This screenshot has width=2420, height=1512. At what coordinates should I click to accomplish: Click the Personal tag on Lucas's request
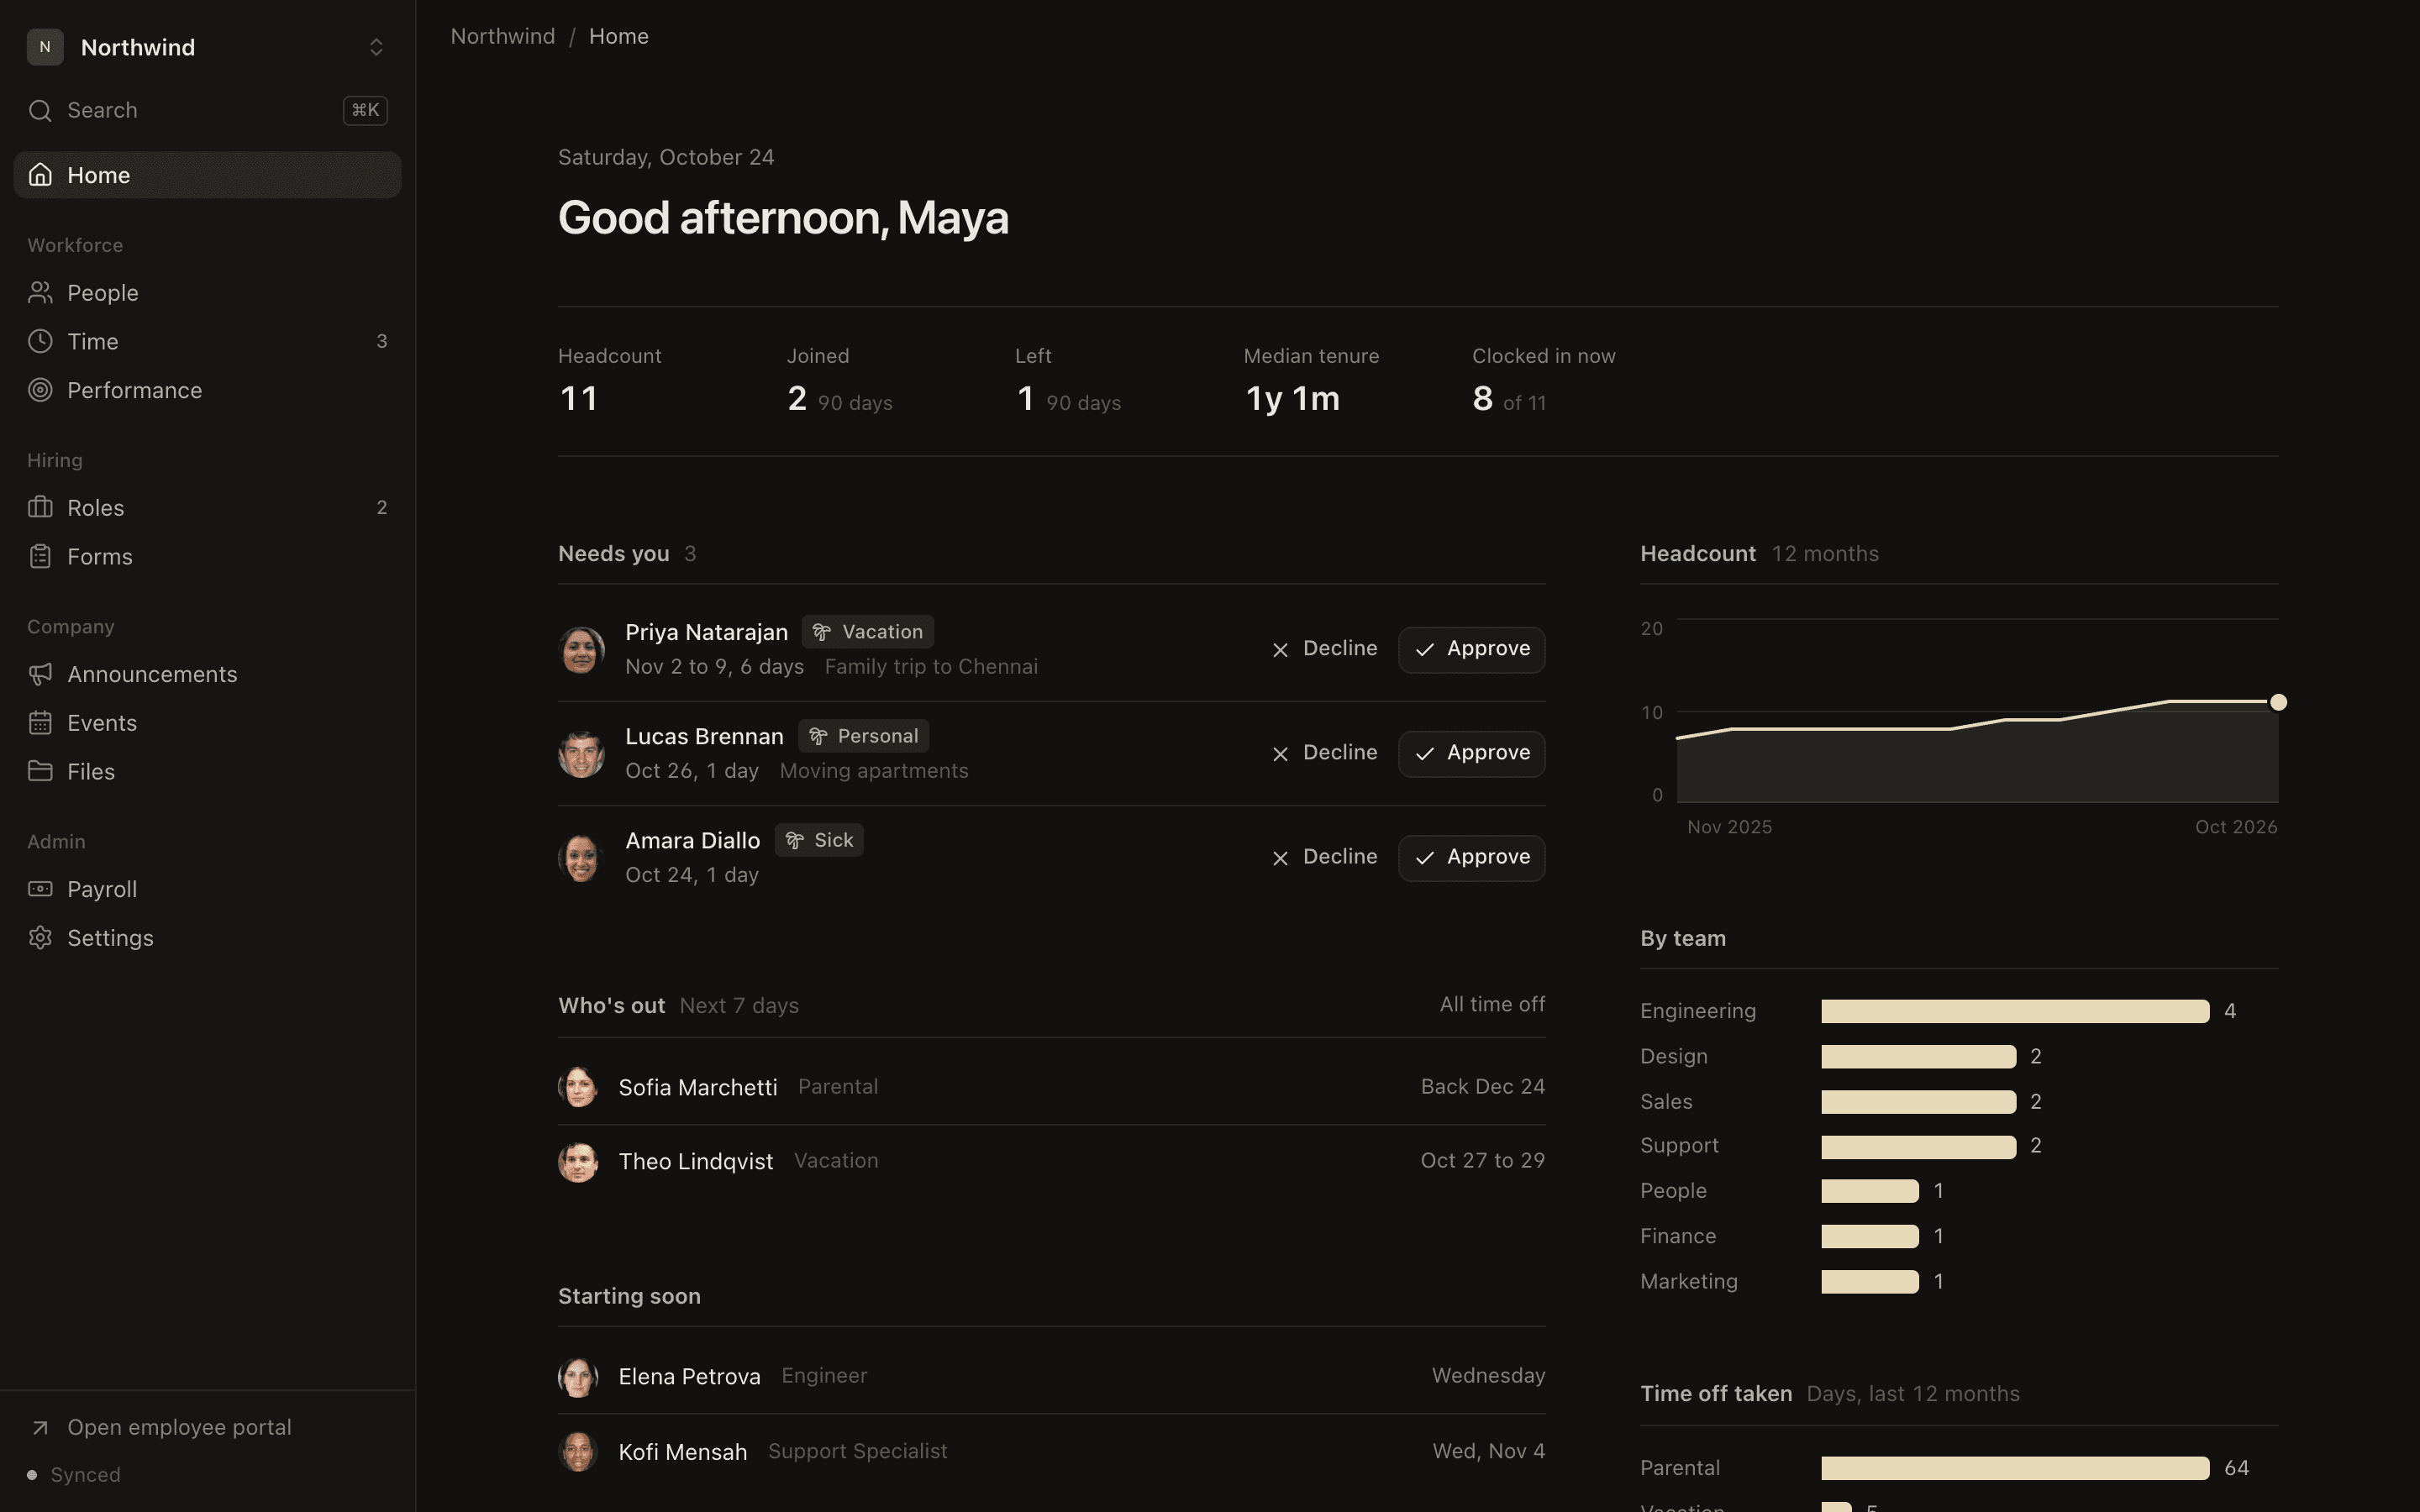pos(863,736)
